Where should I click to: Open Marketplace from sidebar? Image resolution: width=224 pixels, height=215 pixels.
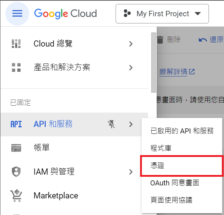pyautogui.click(x=71, y=196)
